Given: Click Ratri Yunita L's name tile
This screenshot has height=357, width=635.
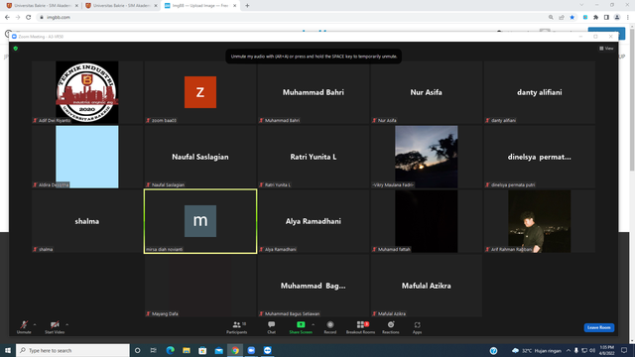Looking at the screenshot, I should click(x=314, y=157).
